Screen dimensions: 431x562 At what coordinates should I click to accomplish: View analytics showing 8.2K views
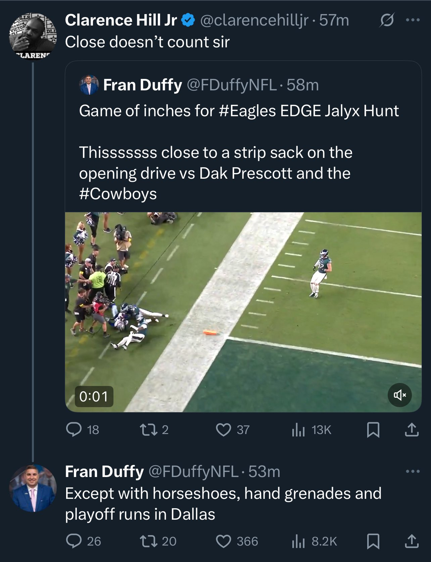[298, 541]
